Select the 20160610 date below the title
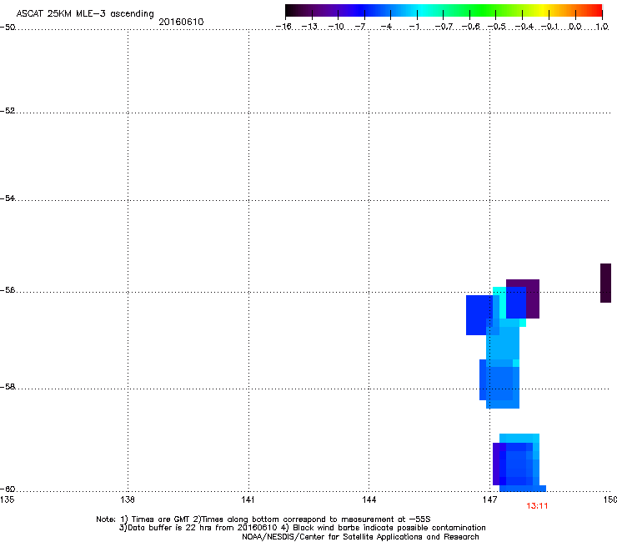 coord(181,22)
